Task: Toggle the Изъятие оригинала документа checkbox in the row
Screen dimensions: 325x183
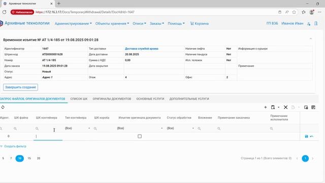Action: click(140, 136)
